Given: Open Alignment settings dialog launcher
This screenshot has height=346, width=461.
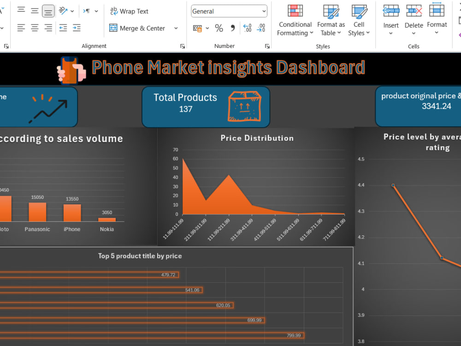Looking at the screenshot, I should point(183,46).
